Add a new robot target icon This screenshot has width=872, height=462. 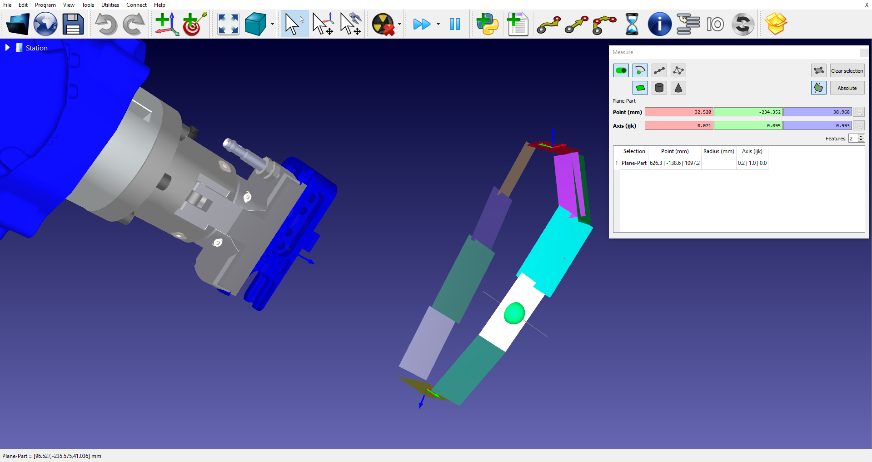tap(195, 24)
